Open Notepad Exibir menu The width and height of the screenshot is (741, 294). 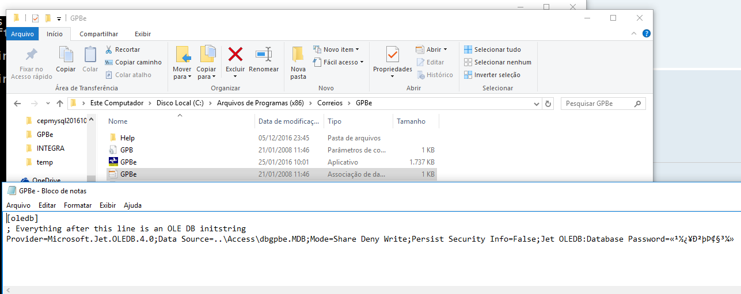(108, 205)
